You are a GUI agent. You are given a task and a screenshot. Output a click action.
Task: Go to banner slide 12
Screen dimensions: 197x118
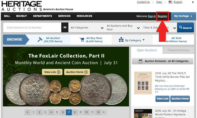coord(98,112)
